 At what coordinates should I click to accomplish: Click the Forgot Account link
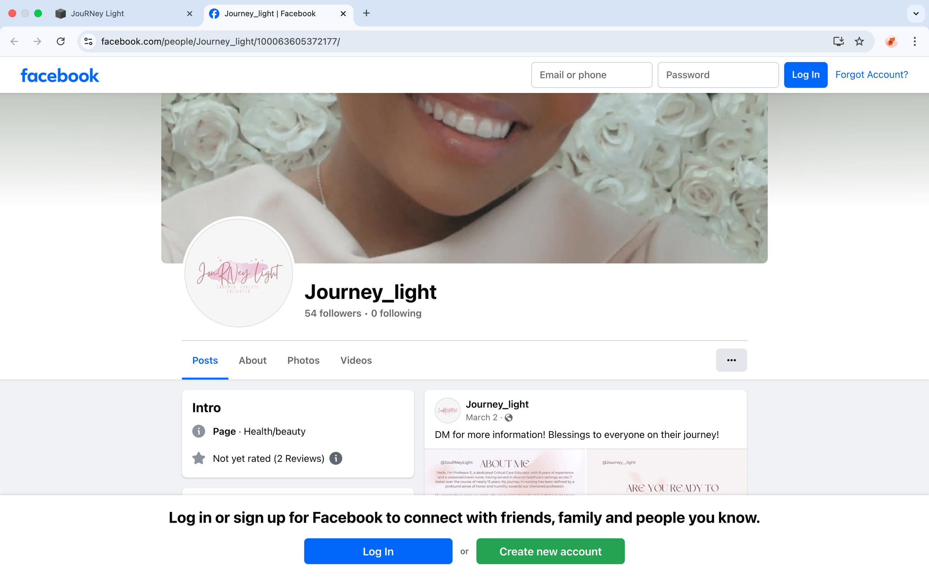click(x=871, y=75)
